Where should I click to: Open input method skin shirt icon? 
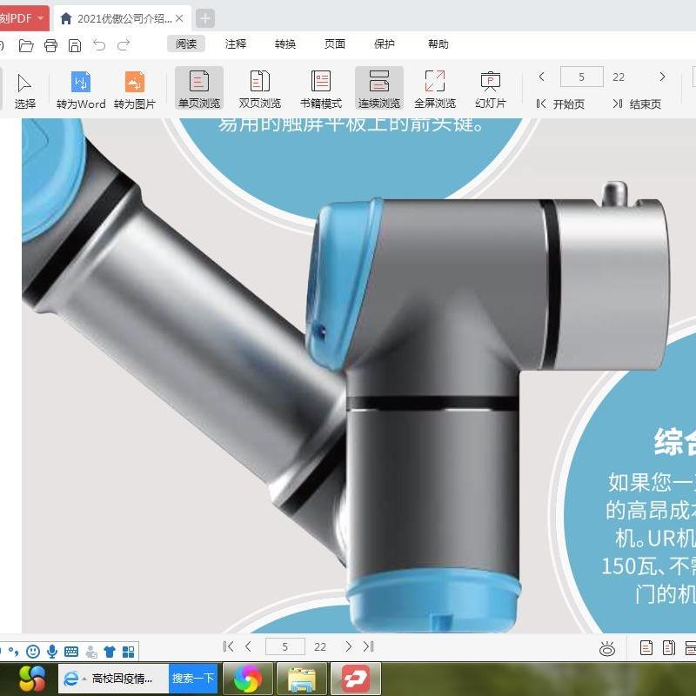point(110,652)
